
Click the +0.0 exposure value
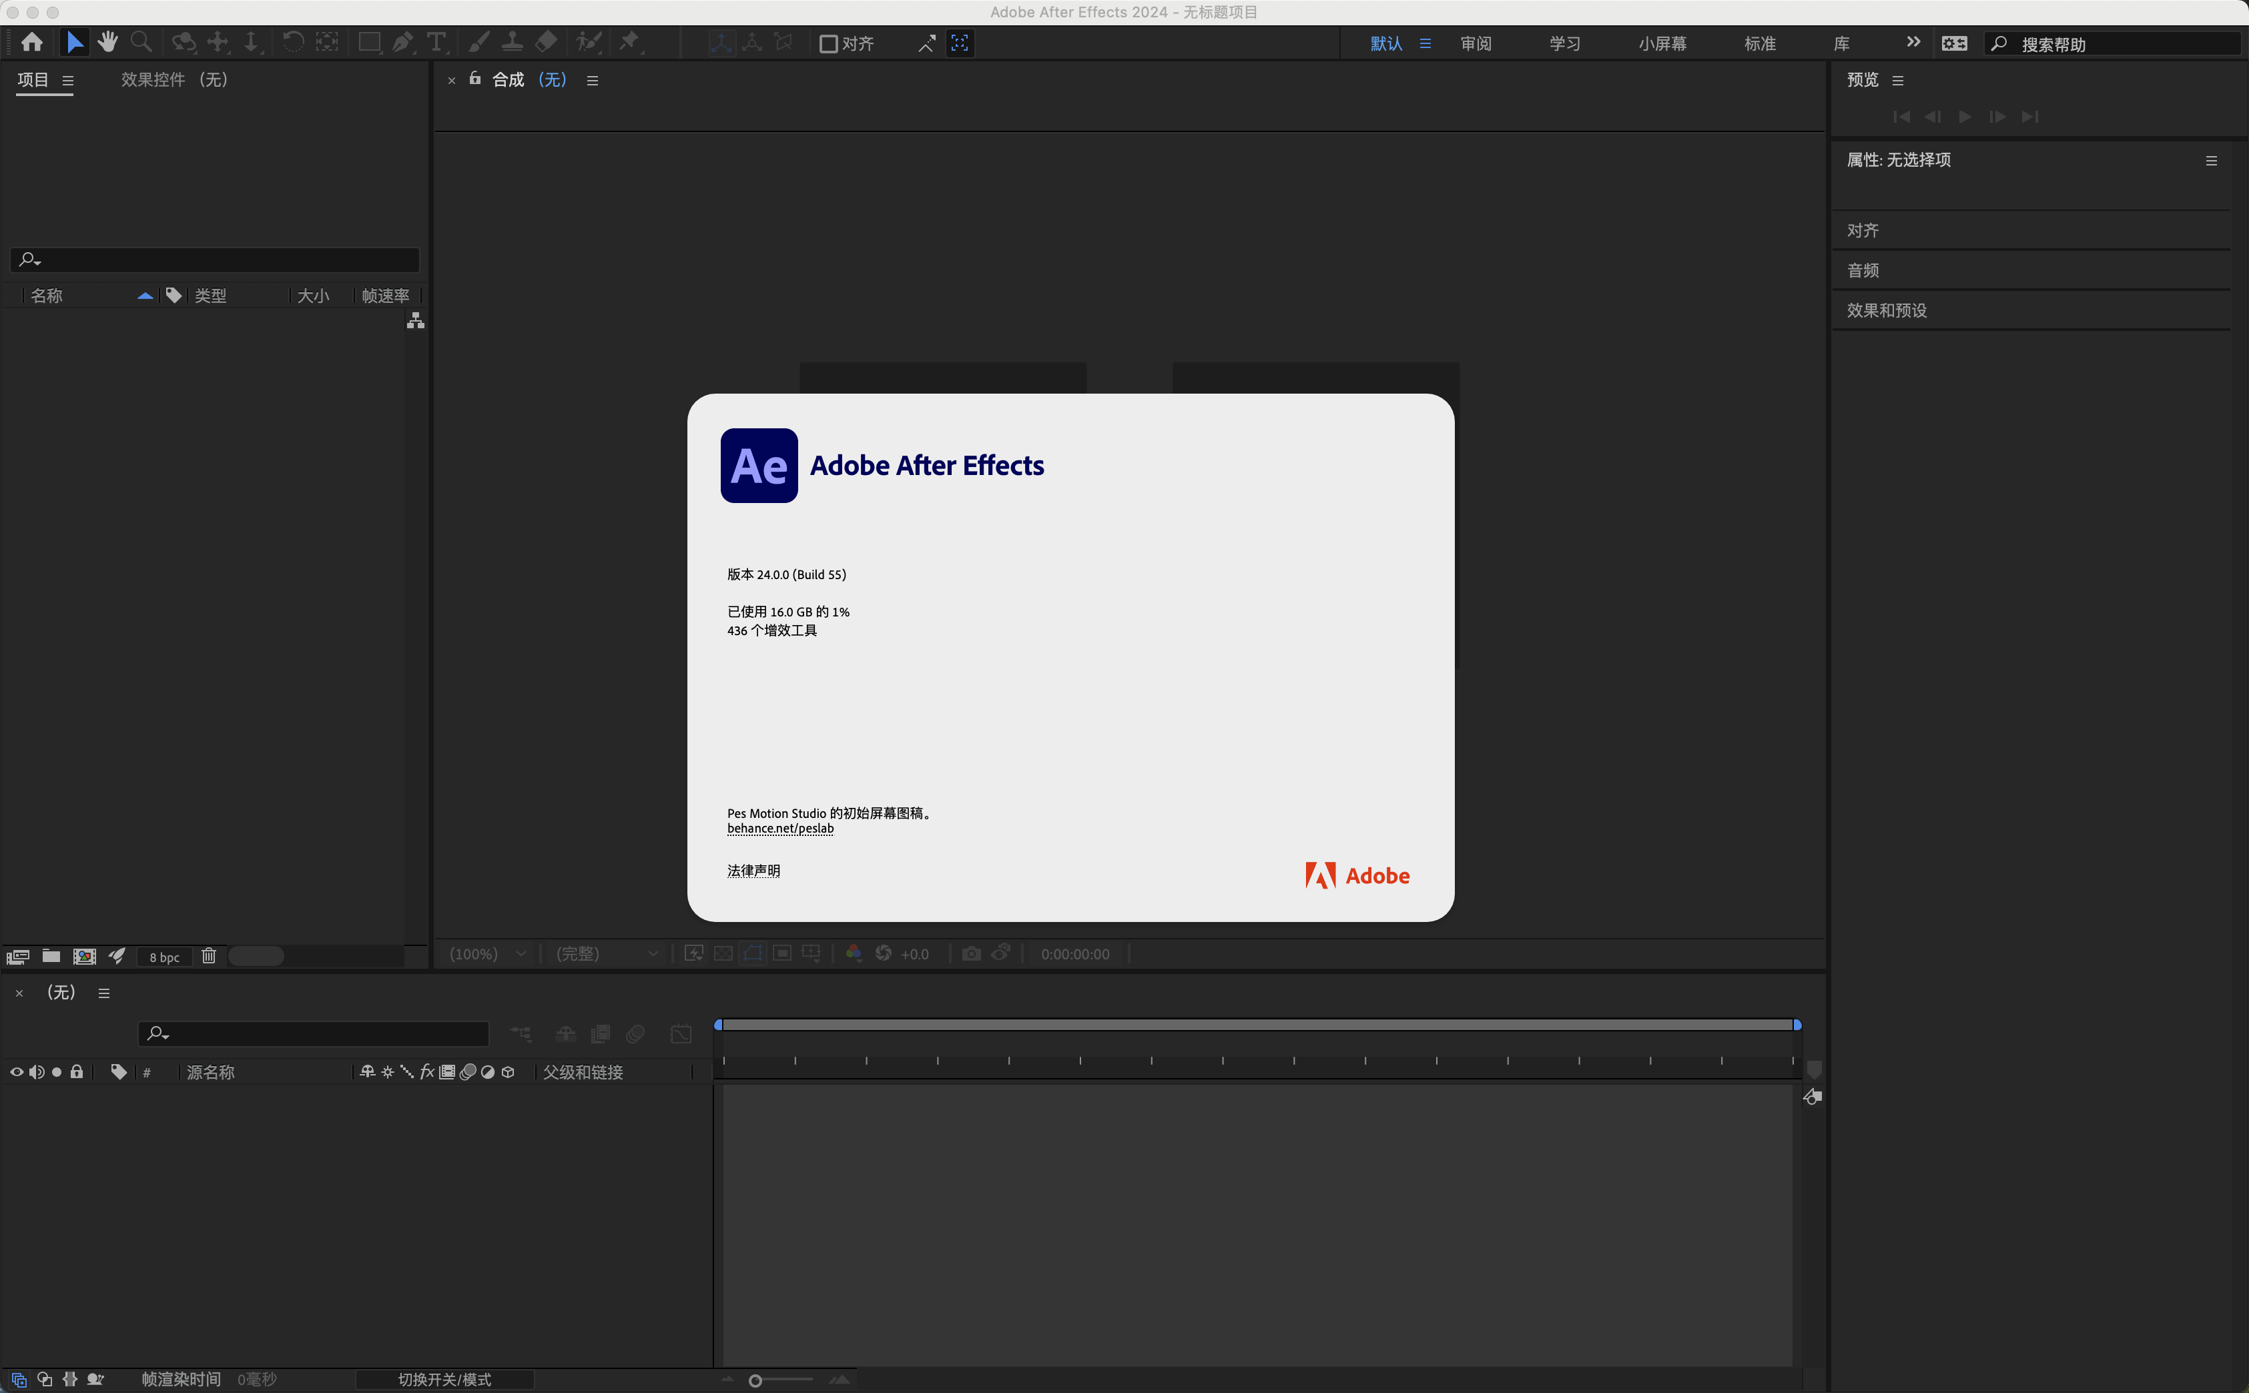pyautogui.click(x=915, y=955)
